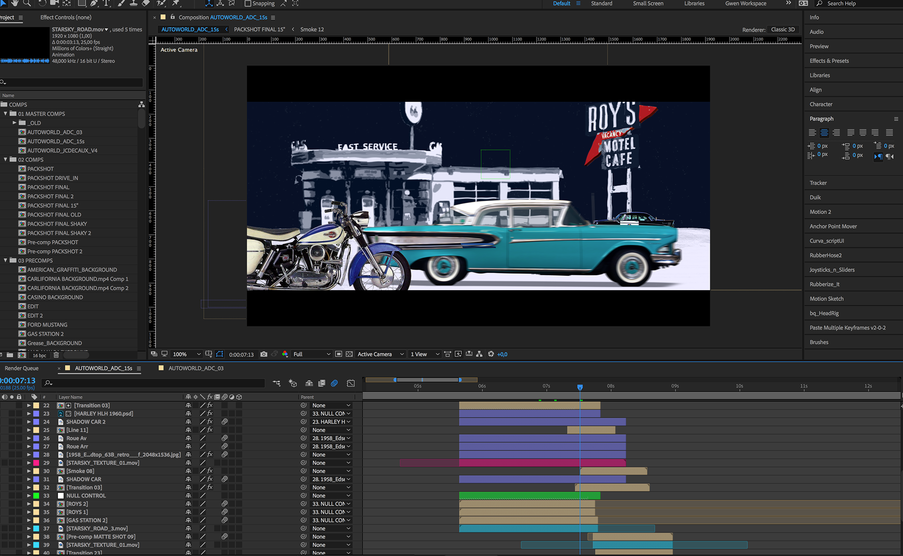
Task: Open the Composition Mini-Flowchart in timeline
Action: pyautogui.click(x=277, y=383)
